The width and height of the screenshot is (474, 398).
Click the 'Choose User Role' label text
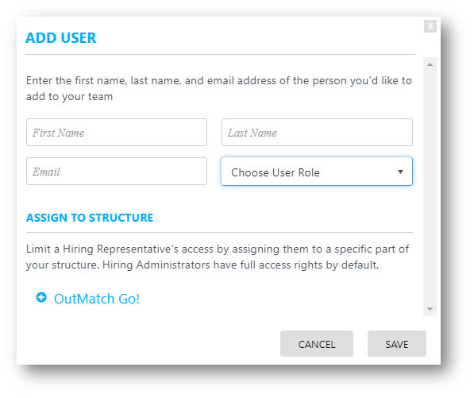click(x=275, y=172)
